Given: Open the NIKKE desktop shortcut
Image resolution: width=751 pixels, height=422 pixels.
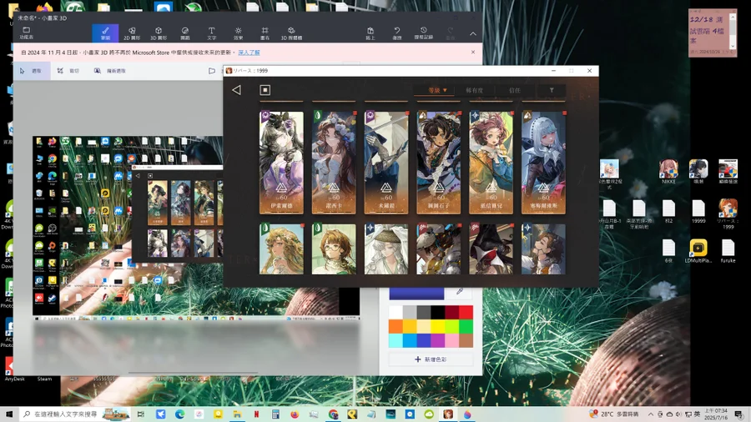Looking at the screenshot, I should (x=668, y=172).
